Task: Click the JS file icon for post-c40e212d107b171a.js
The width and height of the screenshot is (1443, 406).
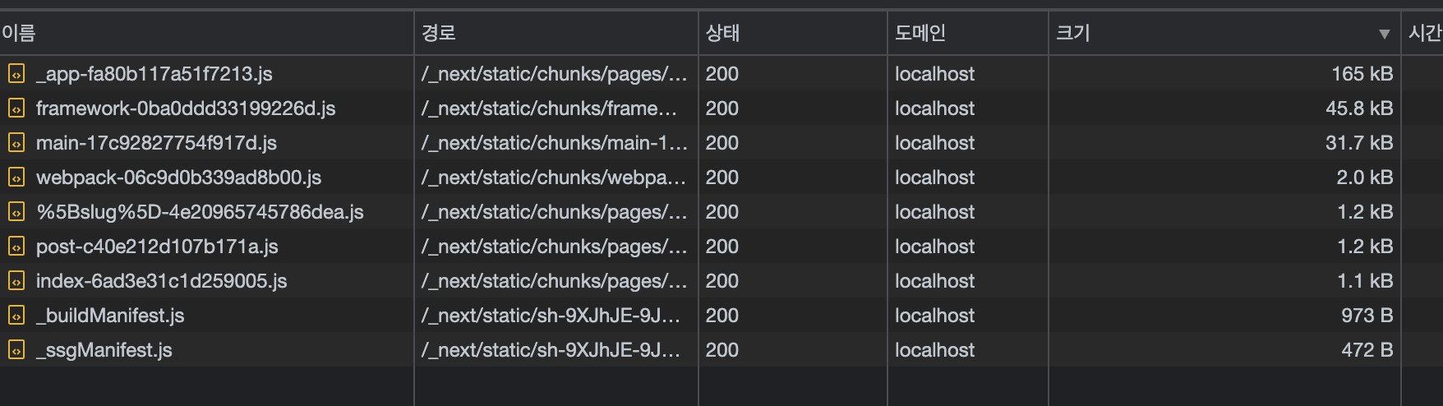Action: (16, 247)
